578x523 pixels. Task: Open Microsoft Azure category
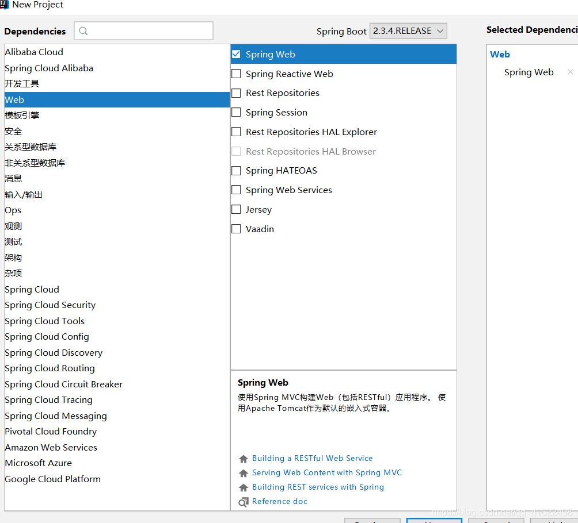point(117,463)
